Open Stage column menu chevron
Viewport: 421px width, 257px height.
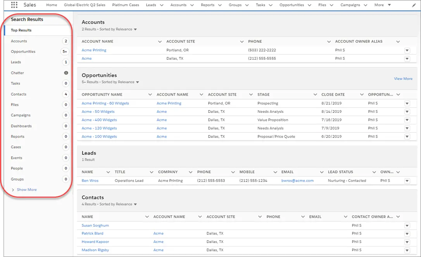[x=315, y=95]
